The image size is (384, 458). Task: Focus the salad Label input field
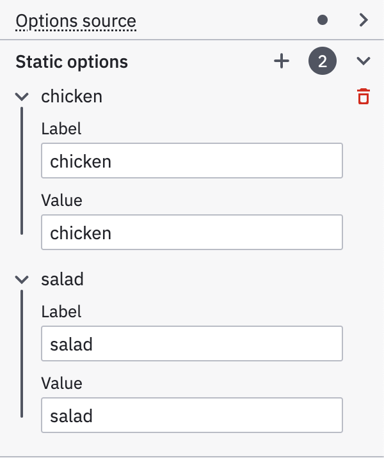[x=192, y=343]
